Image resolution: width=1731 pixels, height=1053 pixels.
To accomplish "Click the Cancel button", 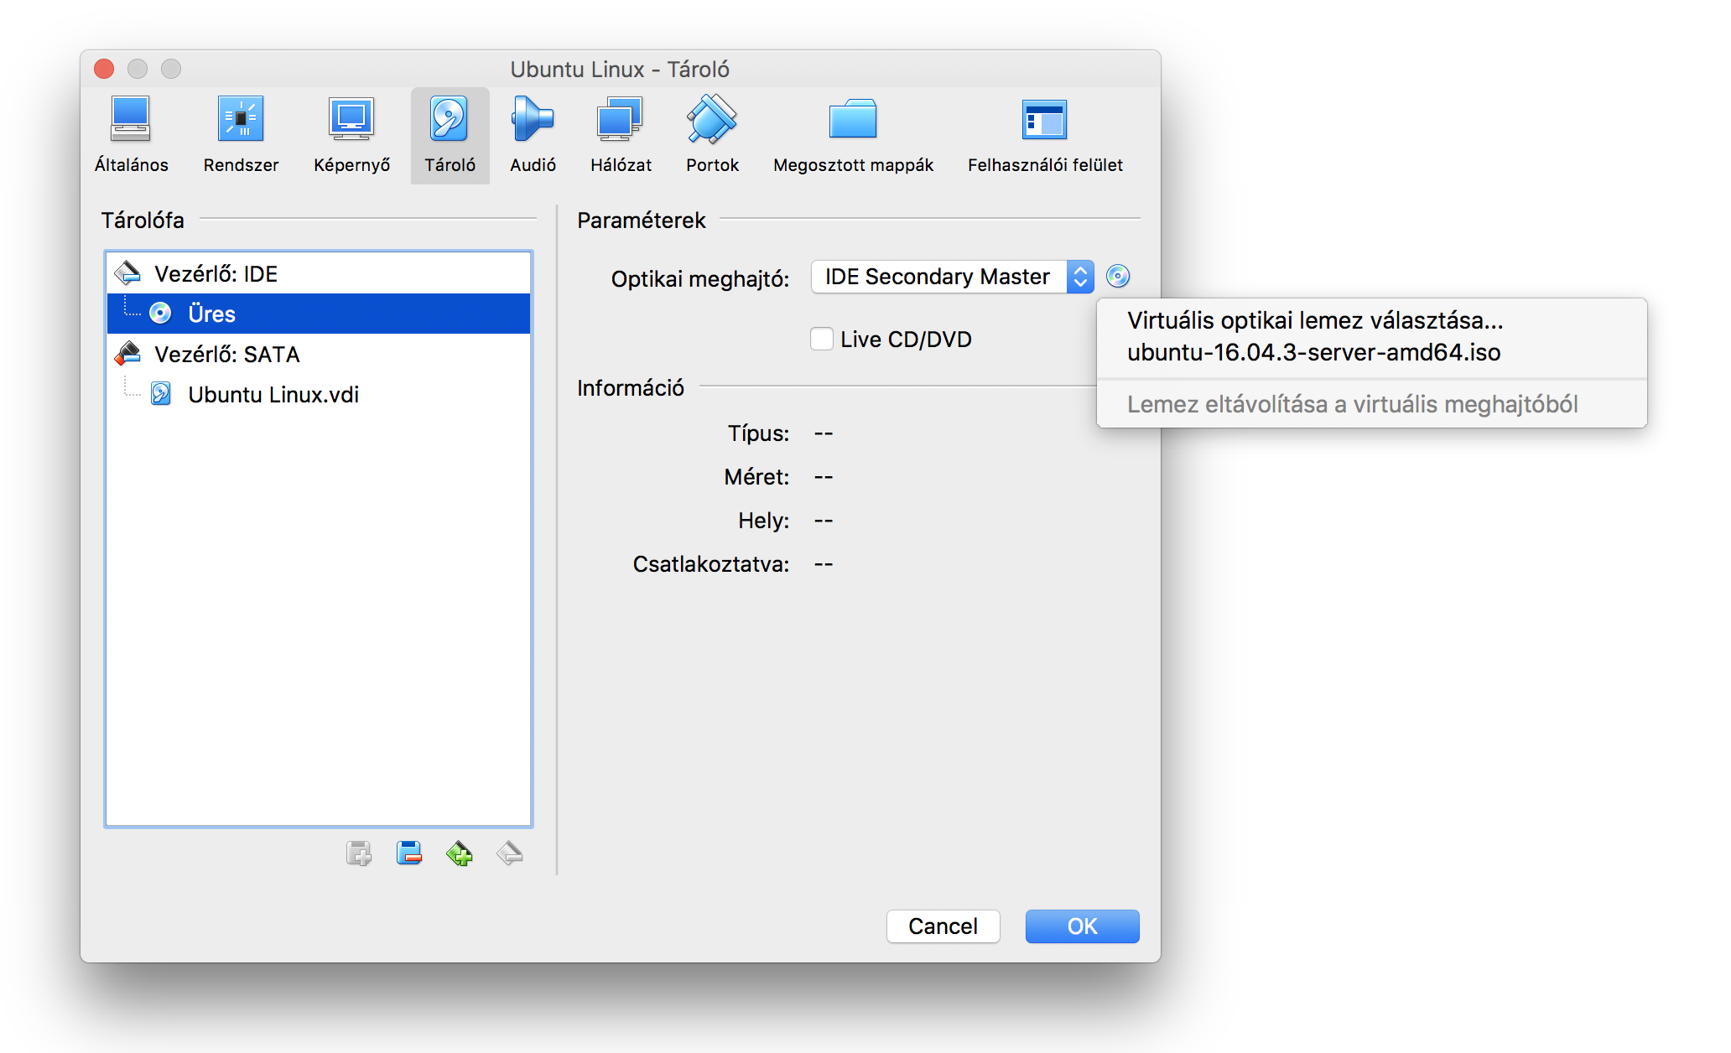I will click(x=943, y=926).
